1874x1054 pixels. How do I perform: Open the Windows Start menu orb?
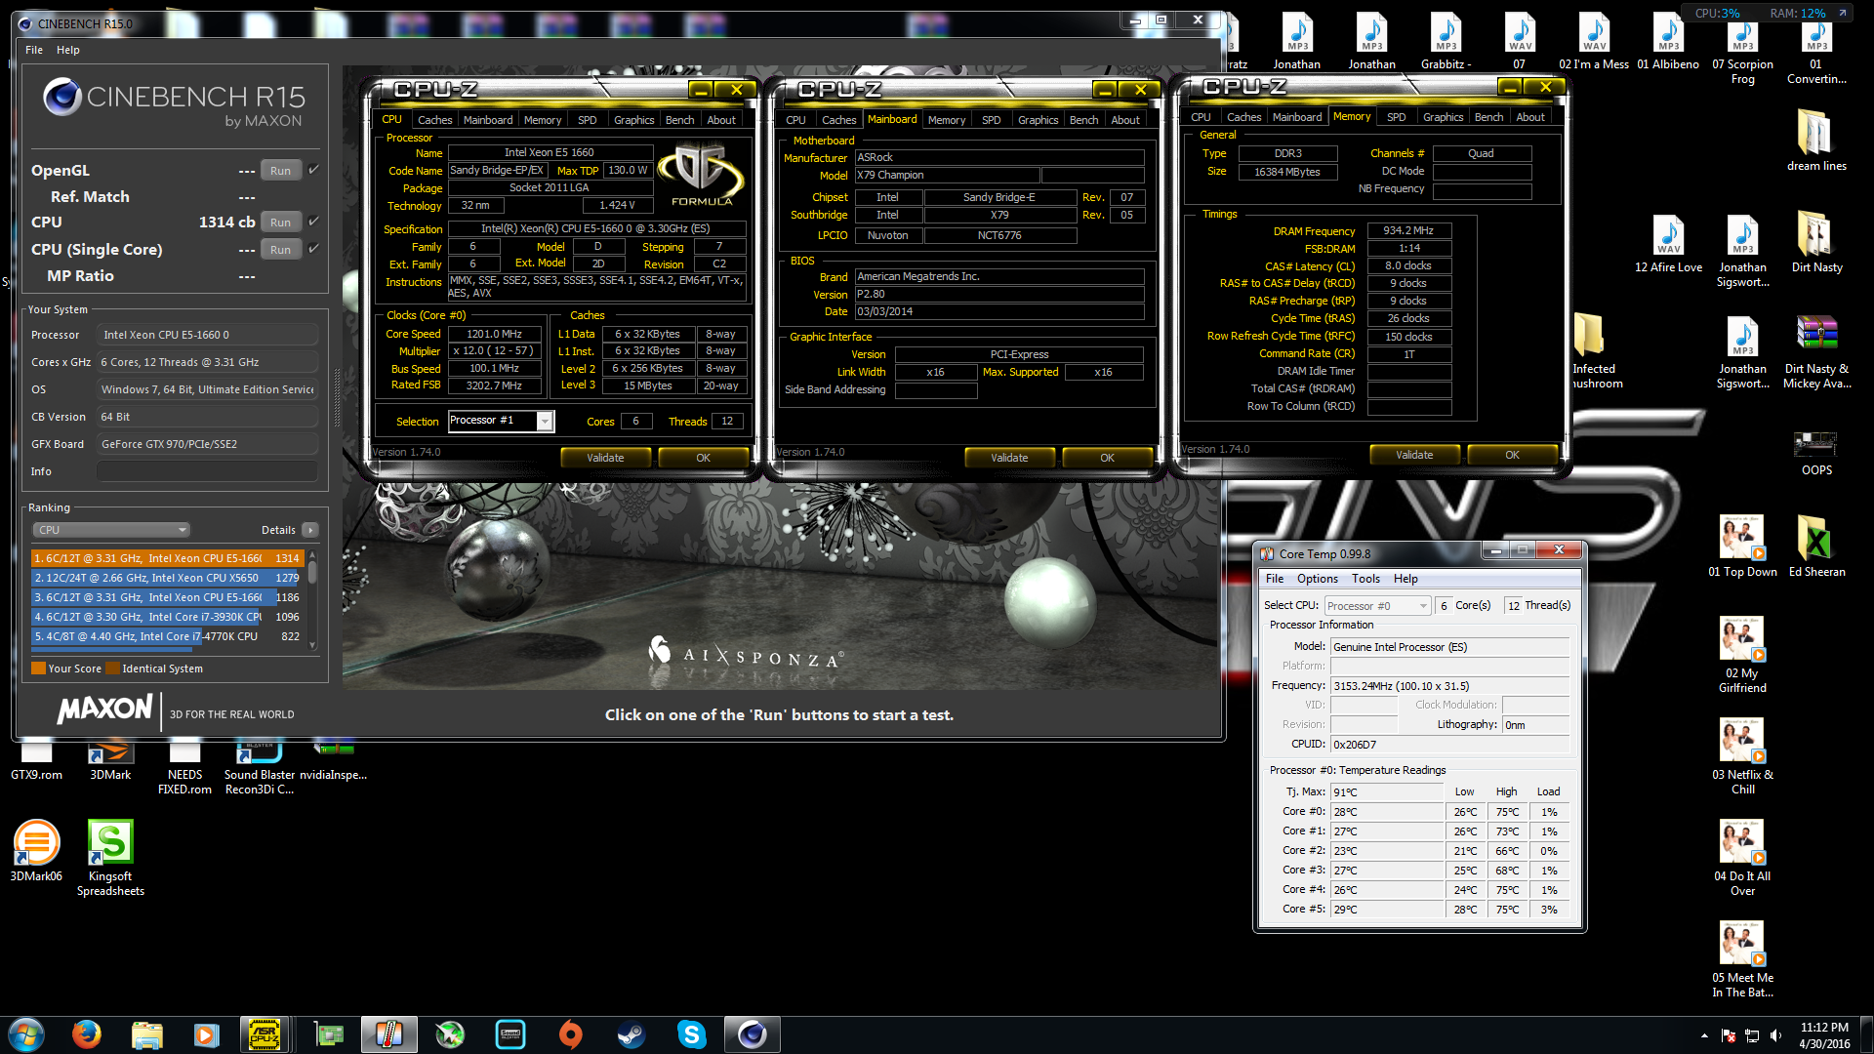coord(26,1034)
